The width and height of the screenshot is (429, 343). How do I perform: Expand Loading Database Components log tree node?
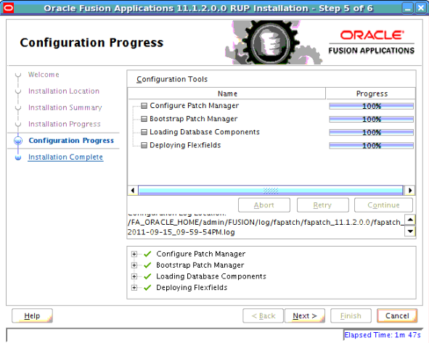134,276
